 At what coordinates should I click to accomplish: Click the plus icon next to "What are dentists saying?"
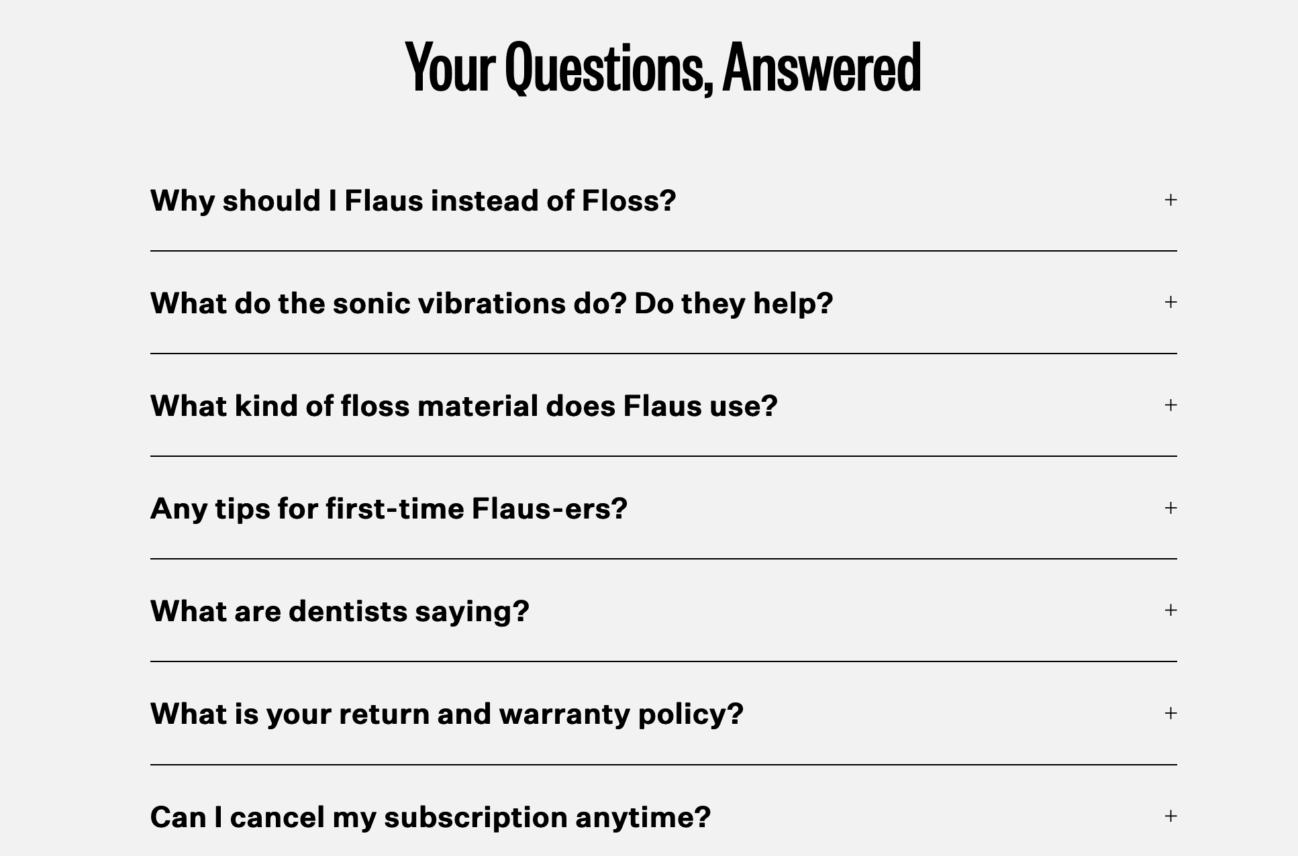click(1171, 610)
